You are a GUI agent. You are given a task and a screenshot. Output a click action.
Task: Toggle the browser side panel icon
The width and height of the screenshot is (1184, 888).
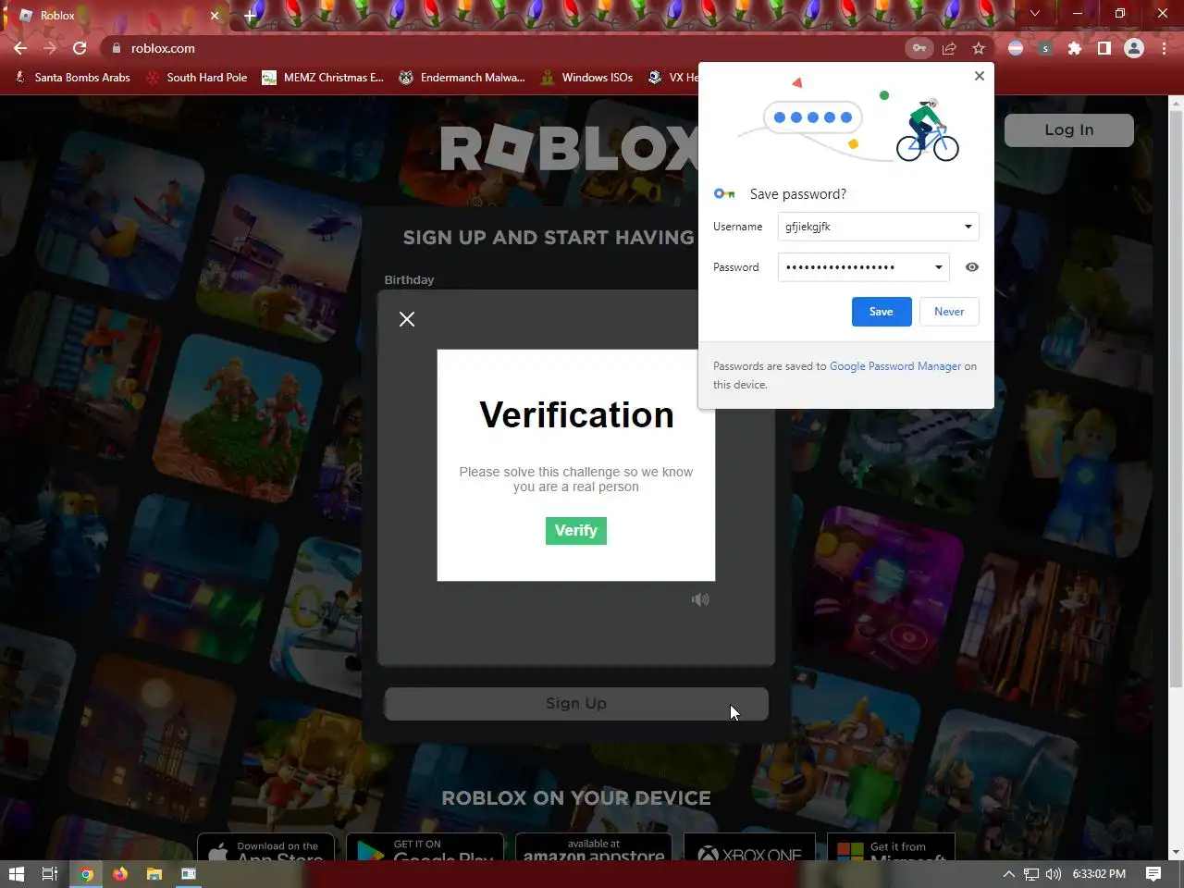point(1104,48)
